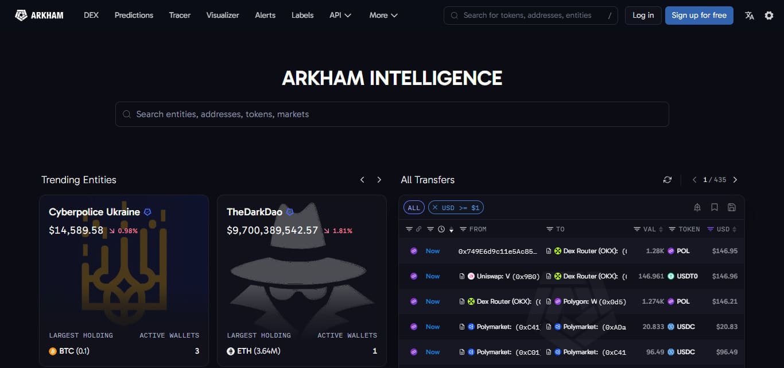
Task: Open the Labels page
Action: tap(302, 16)
